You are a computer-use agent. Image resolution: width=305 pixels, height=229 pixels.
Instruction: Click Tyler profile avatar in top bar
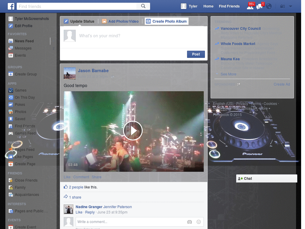[x=183, y=6]
